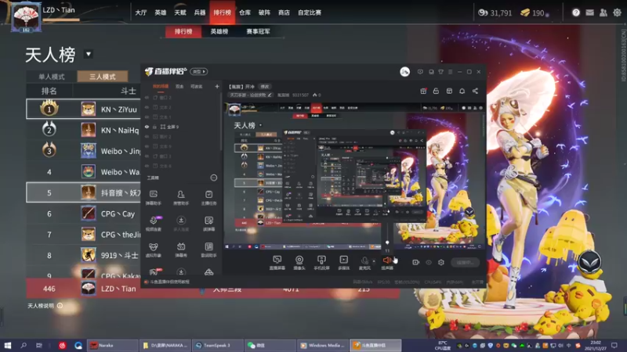Screen dimensions: 627x352
Task: Toggle visibility of the 文本 1 source
Action: coord(147,117)
